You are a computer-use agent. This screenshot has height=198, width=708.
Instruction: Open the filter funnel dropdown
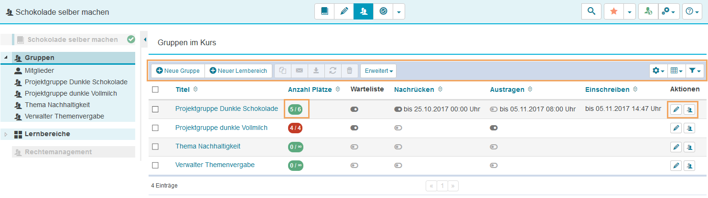pos(695,70)
